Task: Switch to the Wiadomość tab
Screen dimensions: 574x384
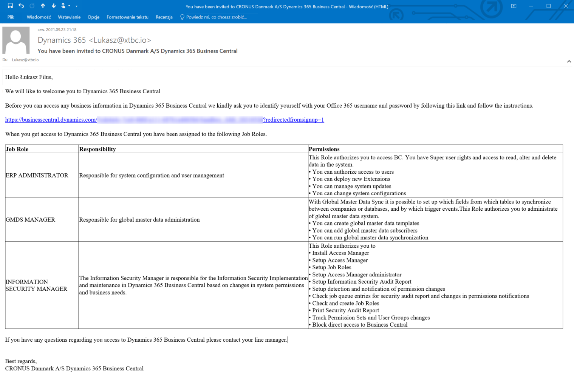Action: [x=39, y=17]
